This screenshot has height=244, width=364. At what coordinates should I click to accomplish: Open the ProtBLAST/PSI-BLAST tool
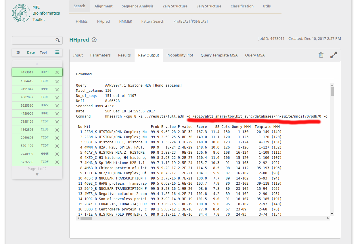point(191,21)
